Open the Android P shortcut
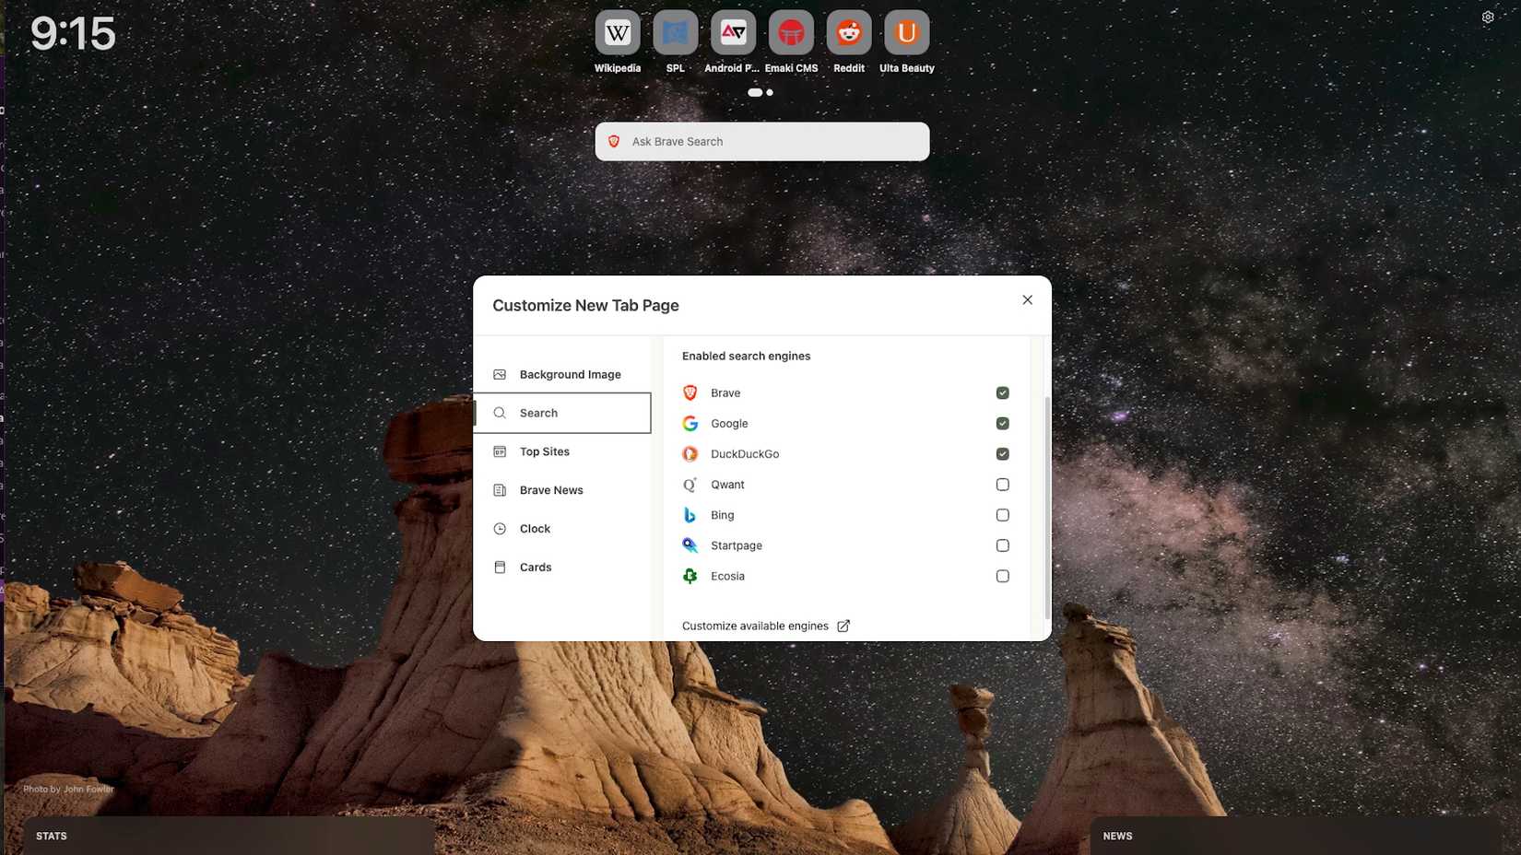 click(732, 32)
